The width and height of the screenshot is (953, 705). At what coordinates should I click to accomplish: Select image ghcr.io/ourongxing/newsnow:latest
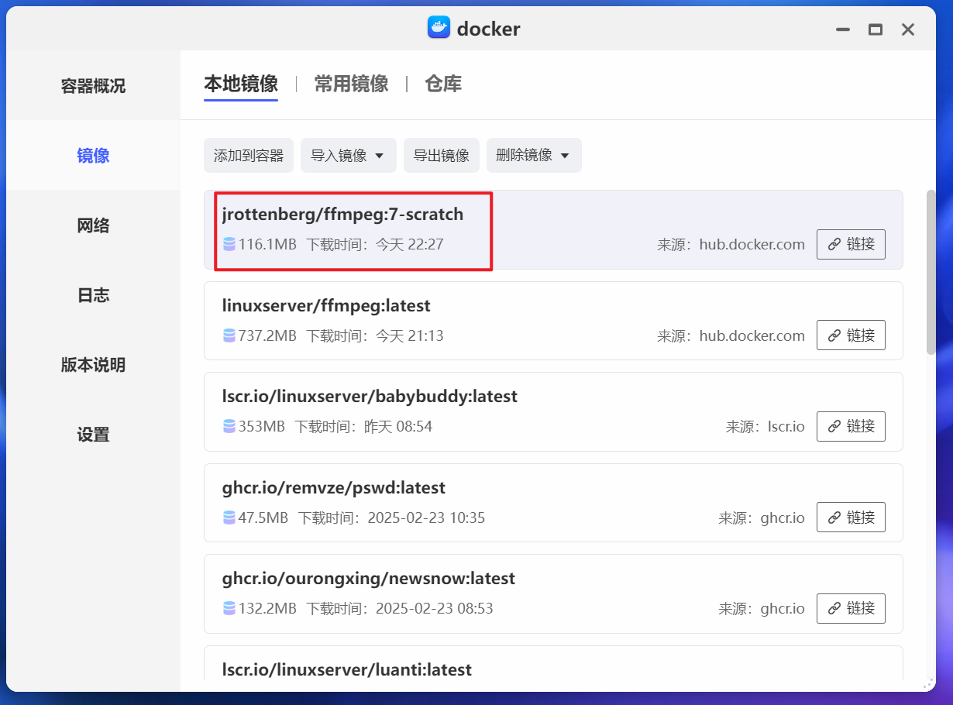[x=553, y=593]
